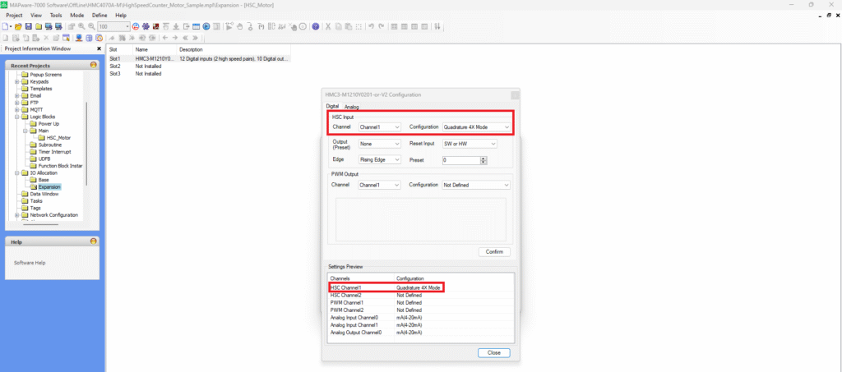Click the Software Help link

click(x=30, y=263)
